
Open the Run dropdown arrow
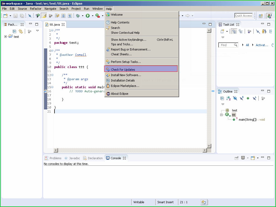click(93, 16)
